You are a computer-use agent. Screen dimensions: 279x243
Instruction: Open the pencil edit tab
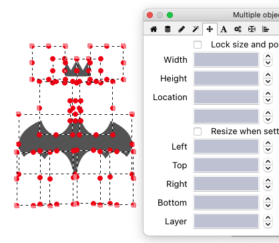click(x=182, y=29)
